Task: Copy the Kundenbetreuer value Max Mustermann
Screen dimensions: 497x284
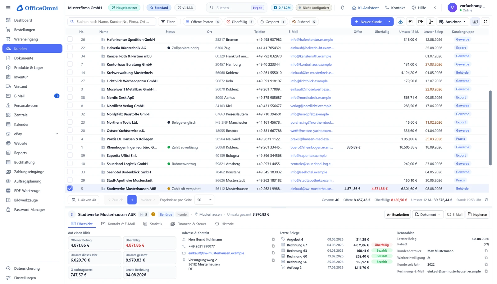Action: click(486, 251)
